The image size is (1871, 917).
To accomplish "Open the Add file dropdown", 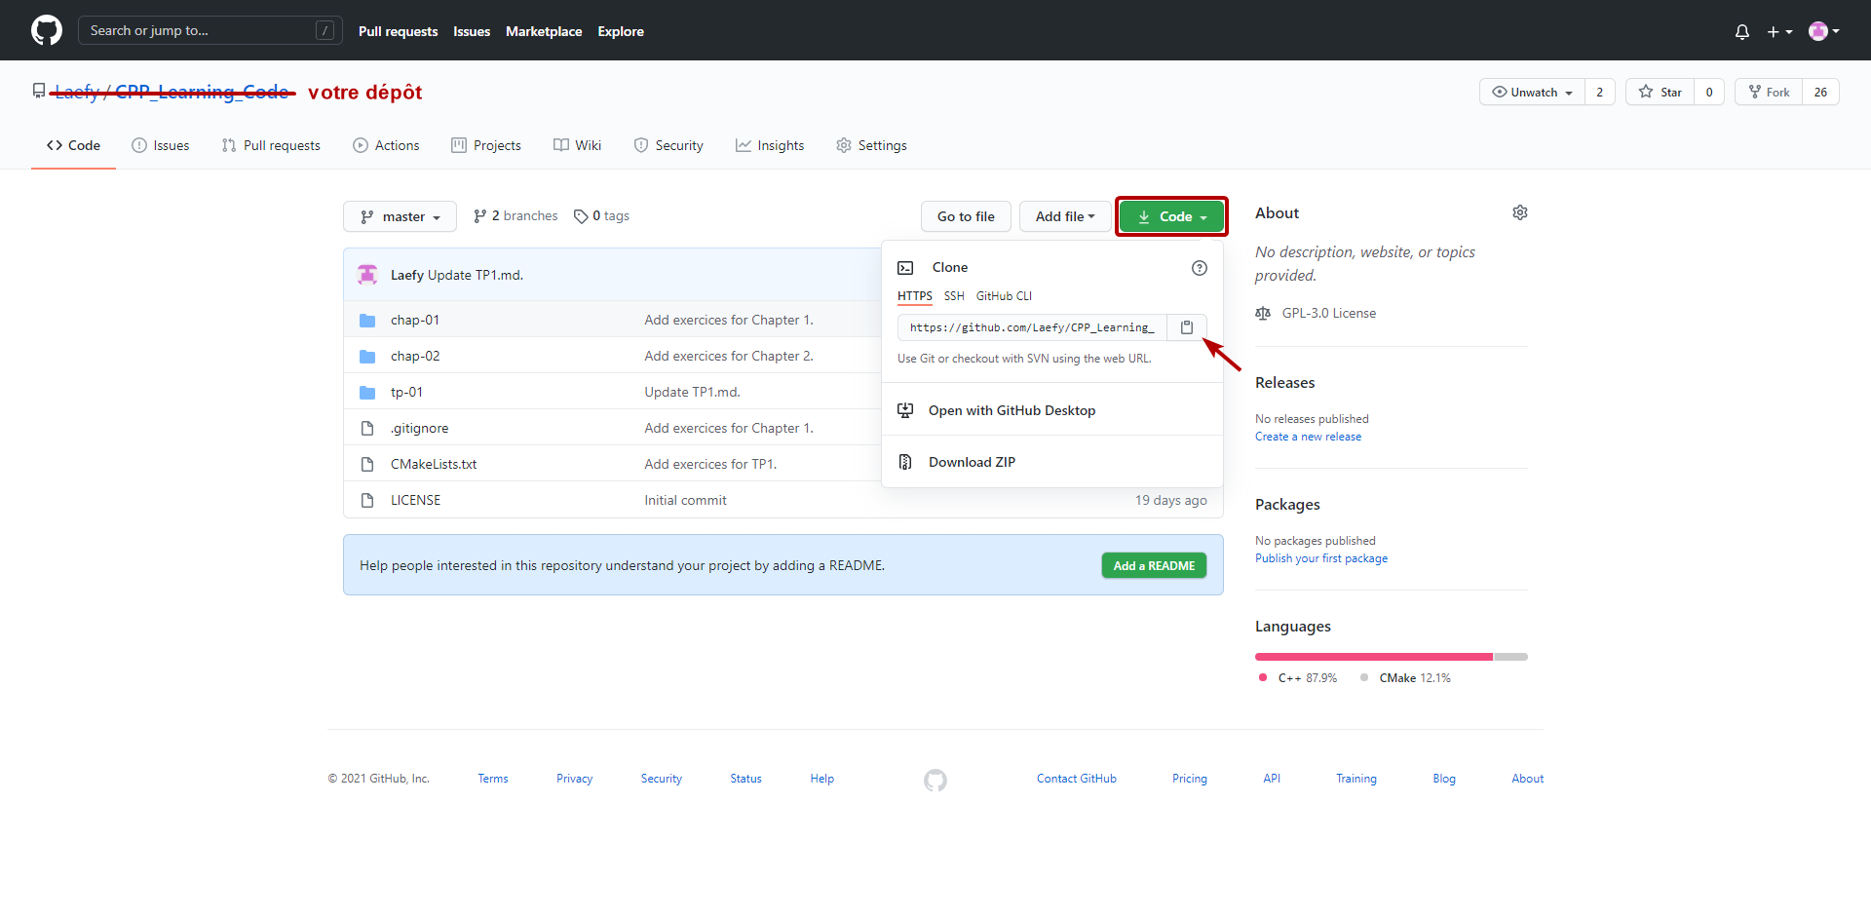I will (x=1065, y=216).
